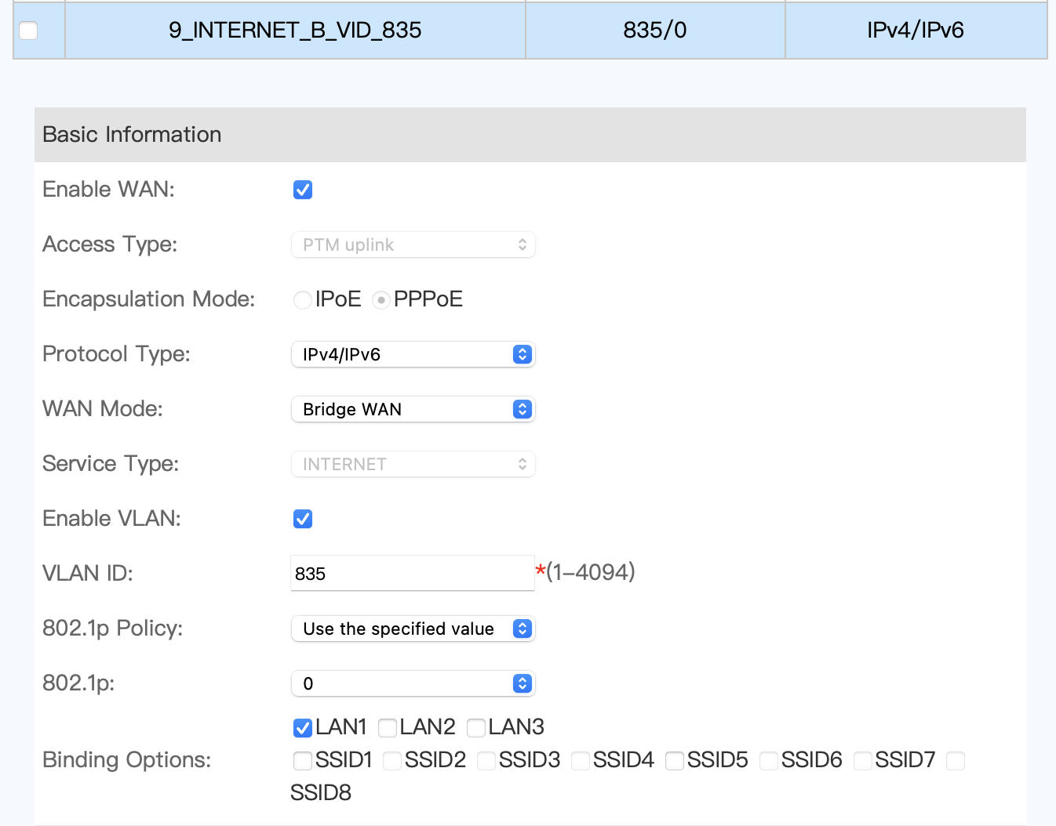Toggle the Enable WAN checkbox
The image size is (1056, 826).
[x=303, y=190]
